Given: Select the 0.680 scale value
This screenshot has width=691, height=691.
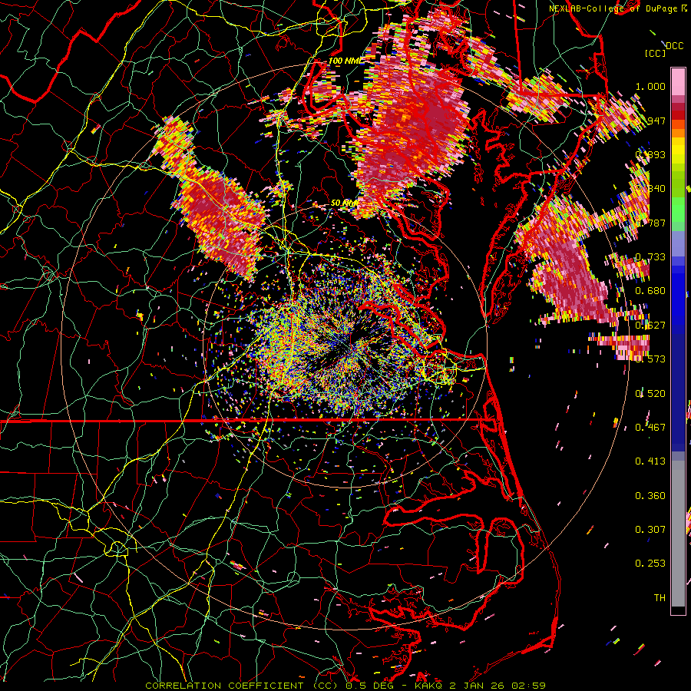Looking at the screenshot, I should coord(650,290).
